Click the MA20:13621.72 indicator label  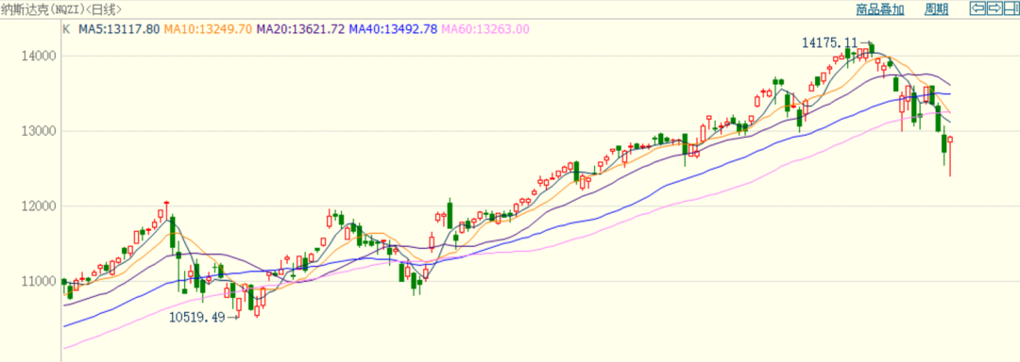point(300,28)
